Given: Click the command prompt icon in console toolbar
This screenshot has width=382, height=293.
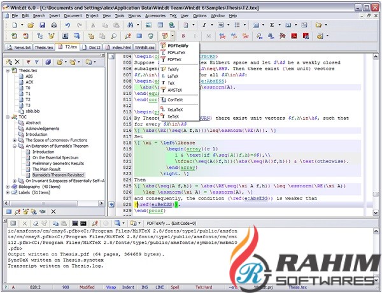Looking at the screenshot, I should click(x=83, y=224).
